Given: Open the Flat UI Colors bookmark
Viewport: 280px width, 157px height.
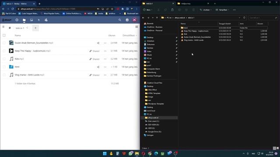Looking at the screenshot, I should coord(9,14).
